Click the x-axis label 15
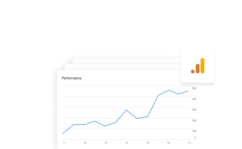Screen dimensions: 242x149 (x=148, y=143)
